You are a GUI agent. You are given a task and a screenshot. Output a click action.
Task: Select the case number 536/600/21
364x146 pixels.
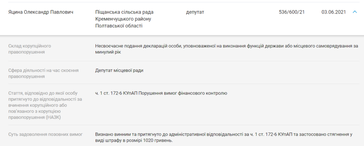[x=292, y=12]
